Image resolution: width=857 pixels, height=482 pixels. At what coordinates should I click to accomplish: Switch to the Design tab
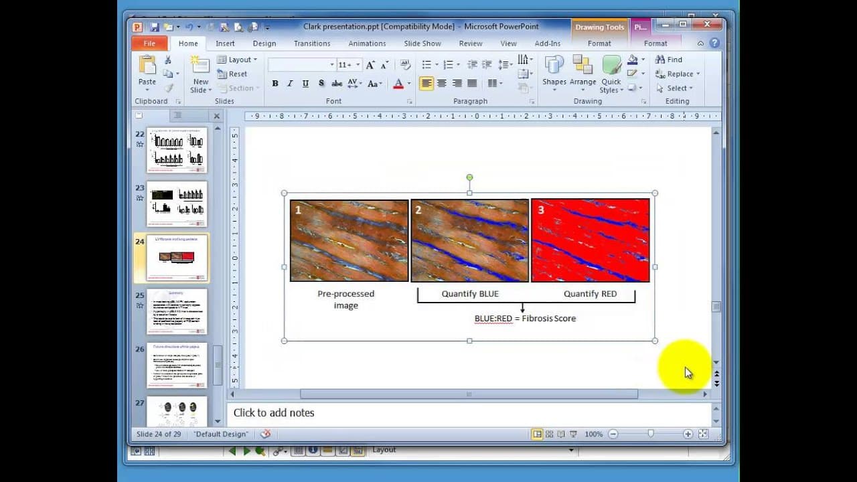coord(264,44)
